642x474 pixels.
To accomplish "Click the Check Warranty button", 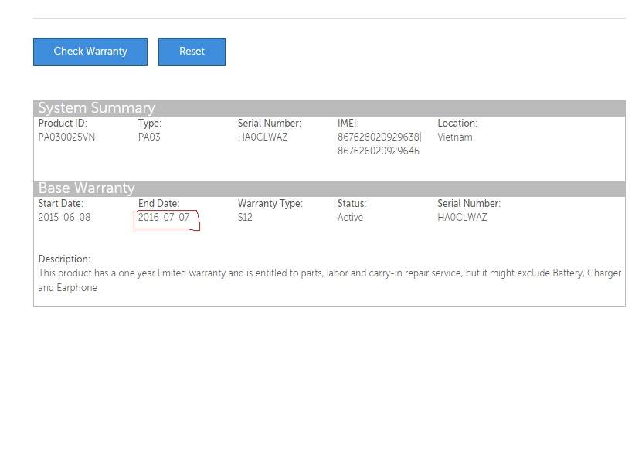I will click(90, 52).
